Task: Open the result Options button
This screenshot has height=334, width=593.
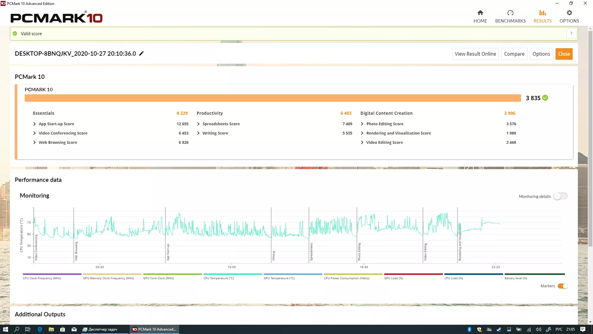Action: 541,54
